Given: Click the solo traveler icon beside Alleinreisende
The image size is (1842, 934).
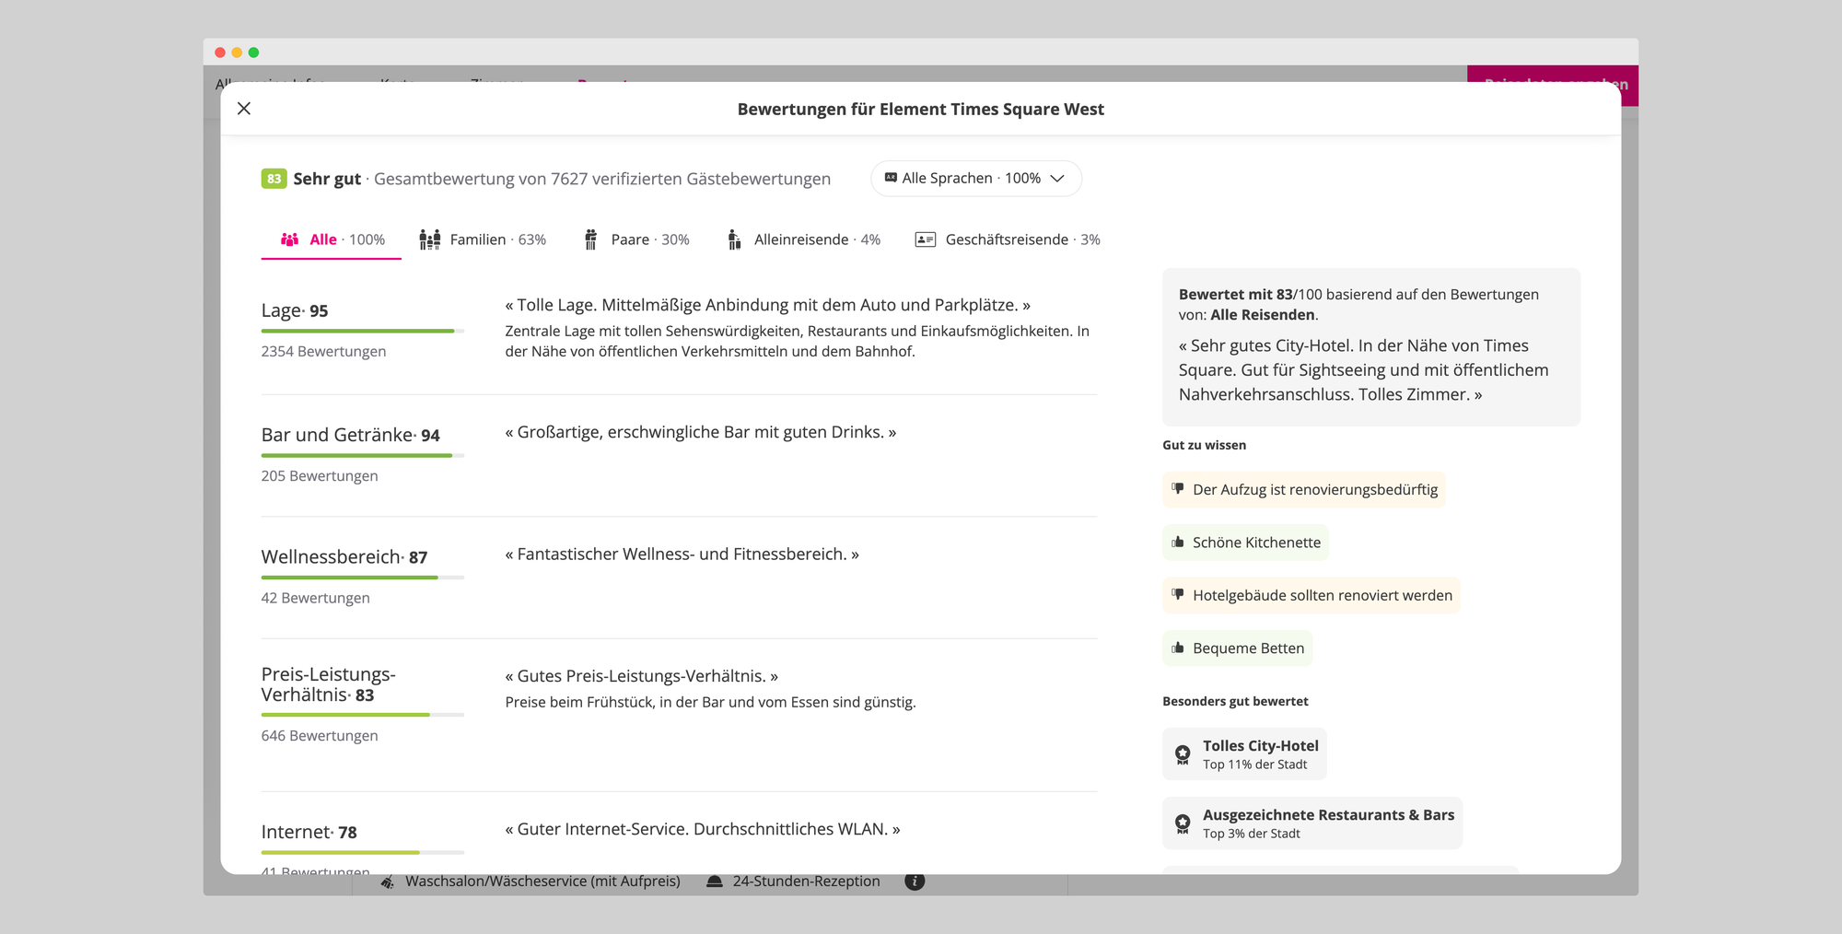Looking at the screenshot, I should (734, 239).
